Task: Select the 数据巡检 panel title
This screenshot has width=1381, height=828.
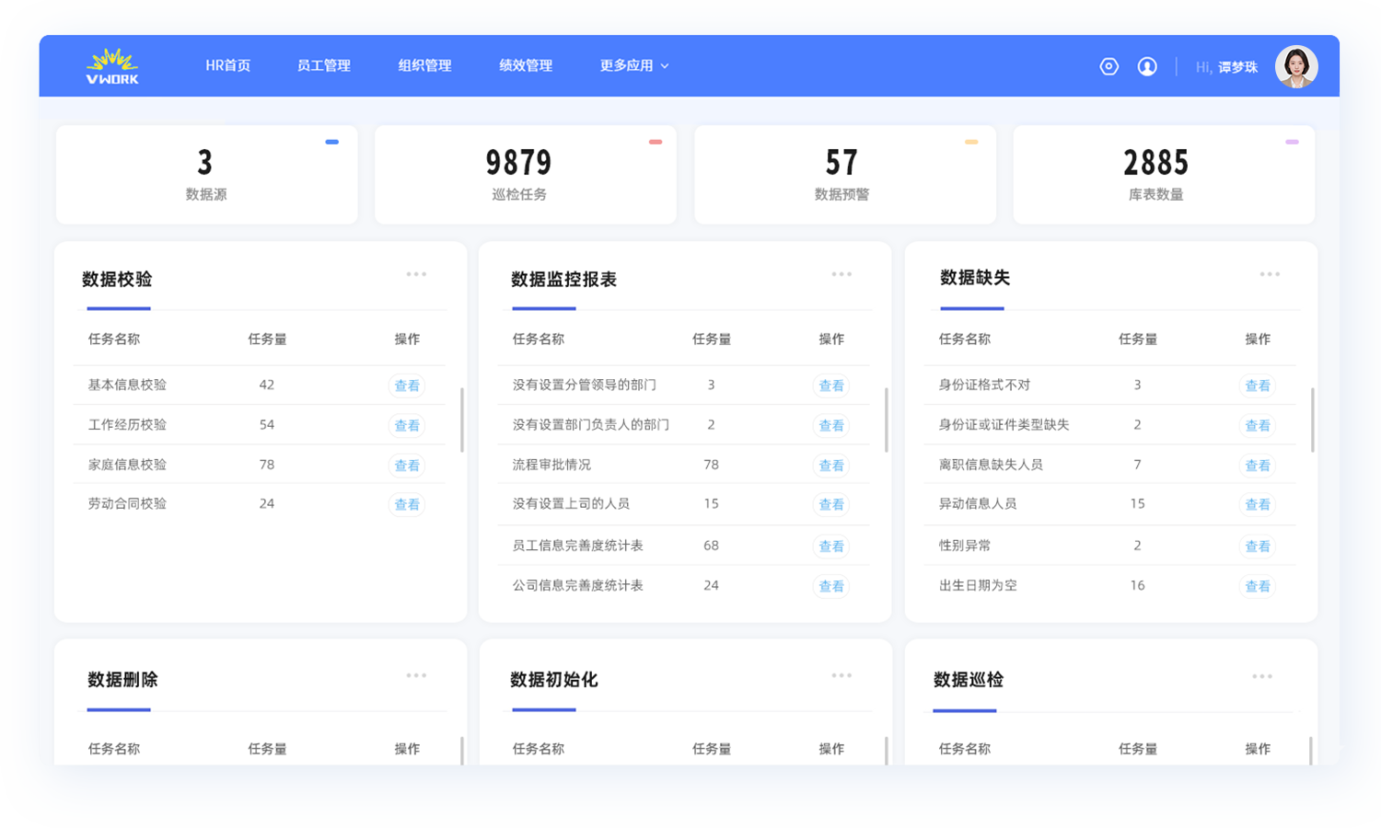Action: (969, 680)
